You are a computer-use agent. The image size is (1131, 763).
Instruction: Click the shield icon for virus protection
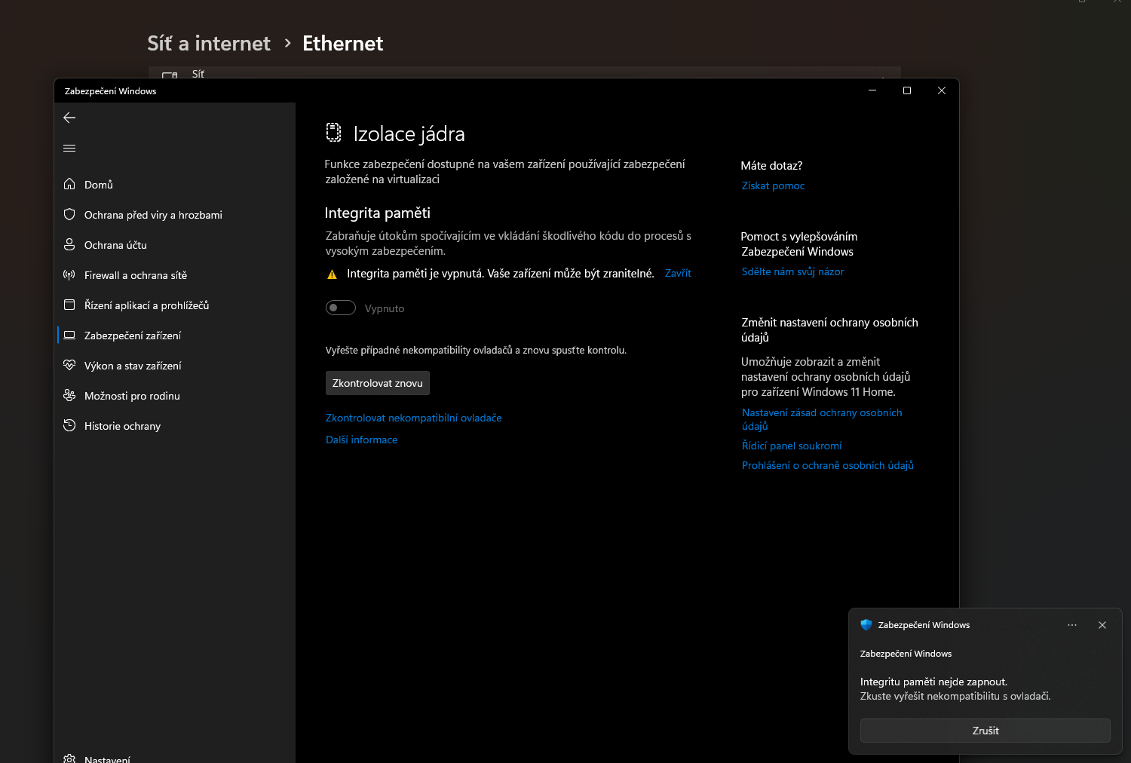coord(69,214)
